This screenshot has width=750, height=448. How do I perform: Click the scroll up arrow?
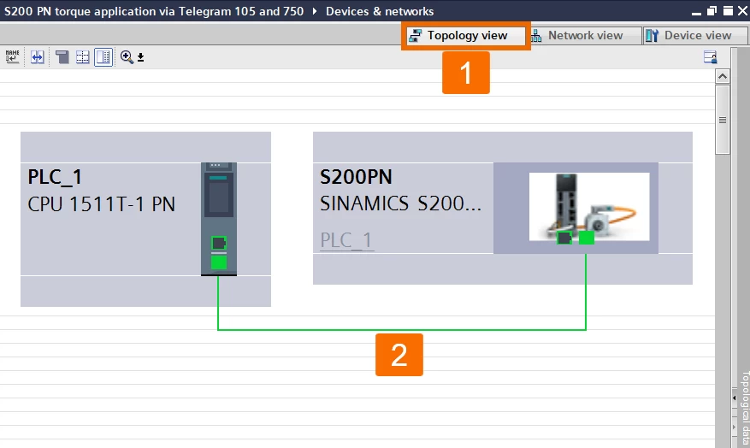[x=723, y=76]
